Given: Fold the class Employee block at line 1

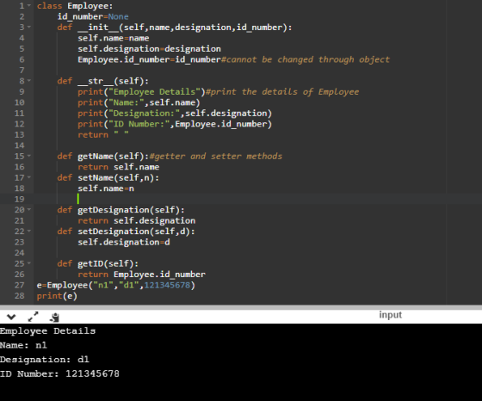Looking at the screenshot, I should tap(29, 6).
